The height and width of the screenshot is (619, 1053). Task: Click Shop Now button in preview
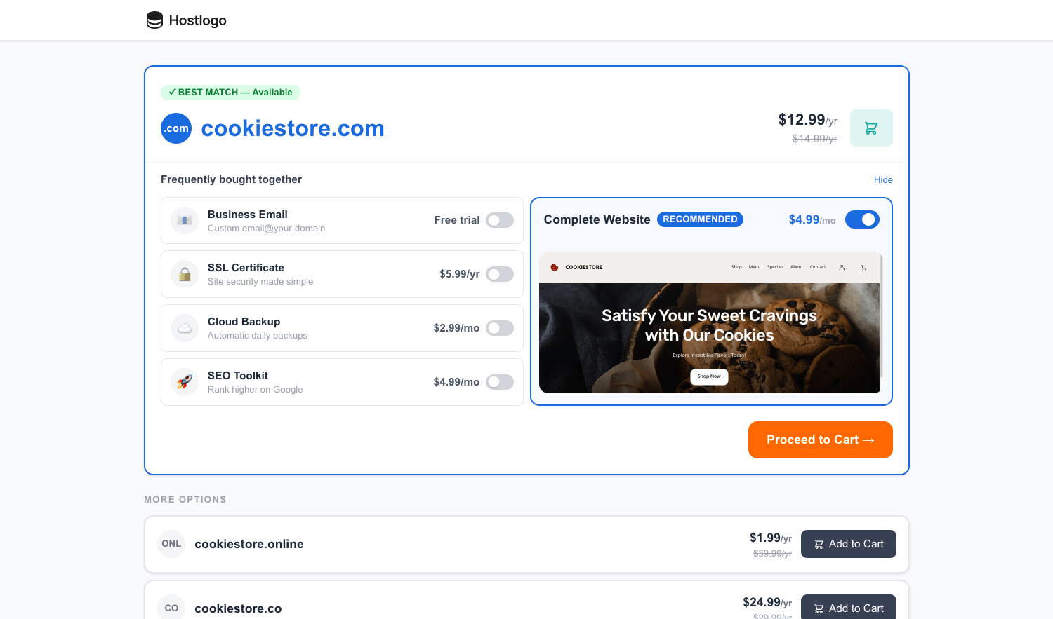tap(709, 376)
